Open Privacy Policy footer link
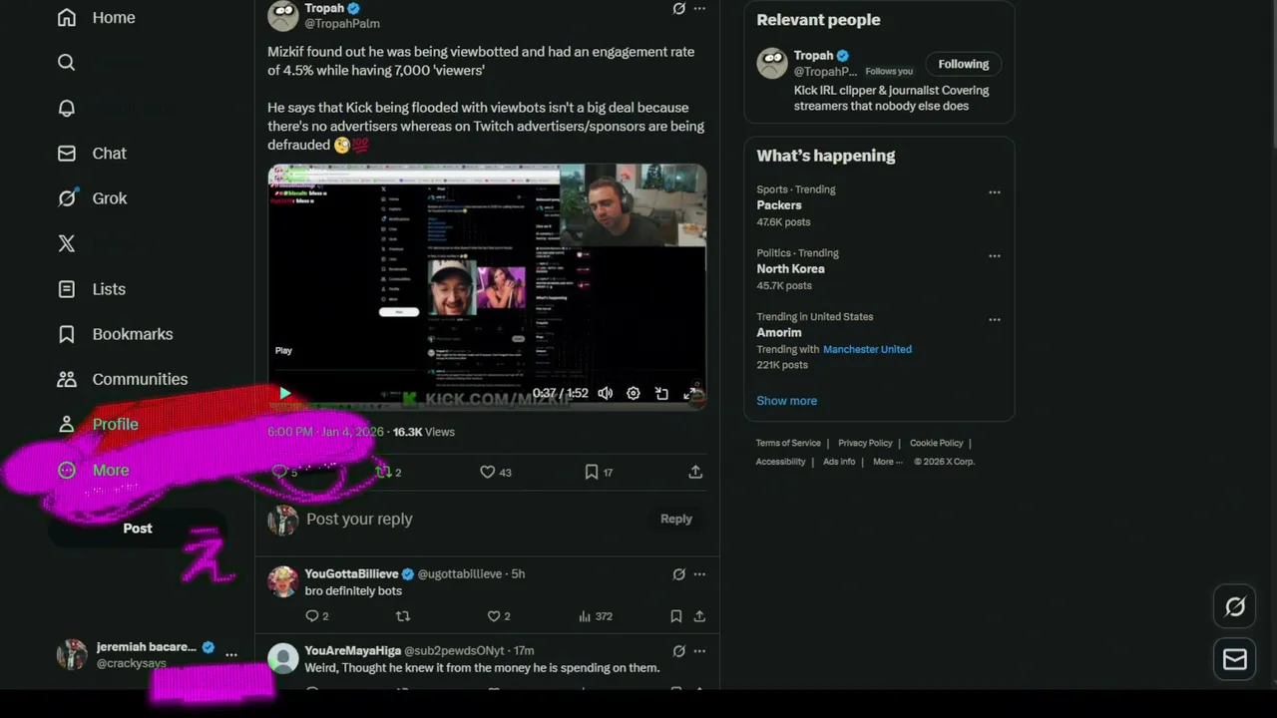Image resolution: width=1277 pixels, height=718 pixels. click(x=865, y=443)
